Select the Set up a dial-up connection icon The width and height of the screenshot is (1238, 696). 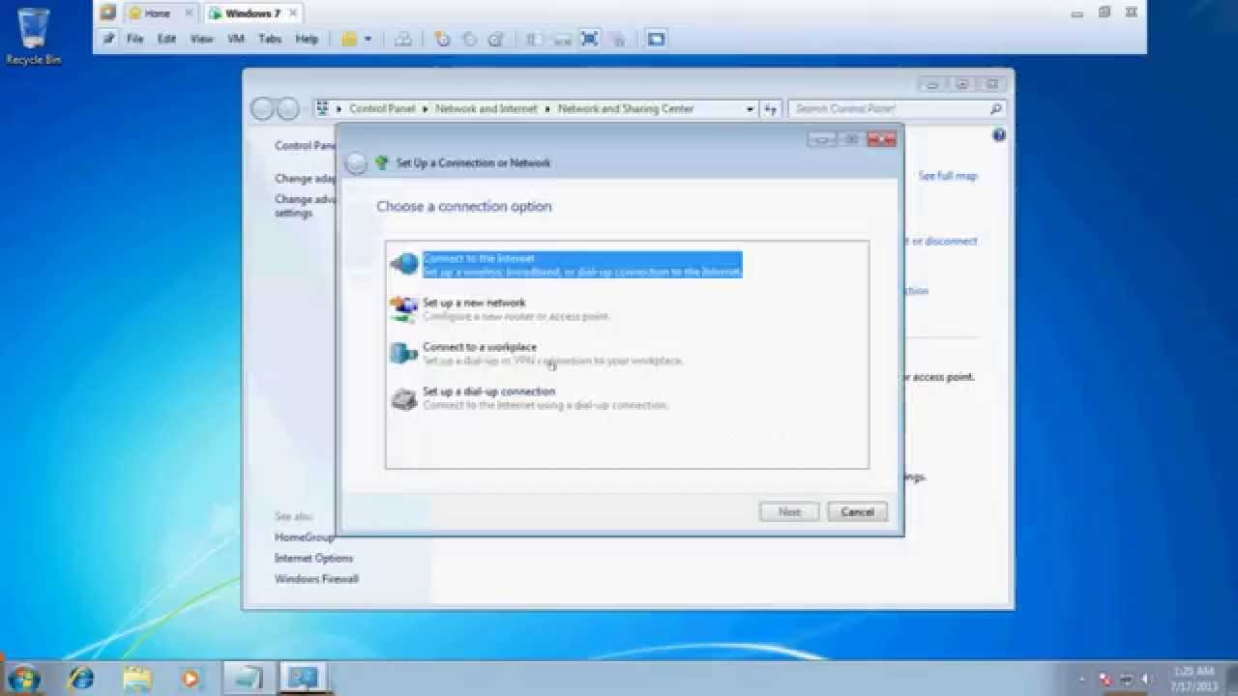(404, 397)
